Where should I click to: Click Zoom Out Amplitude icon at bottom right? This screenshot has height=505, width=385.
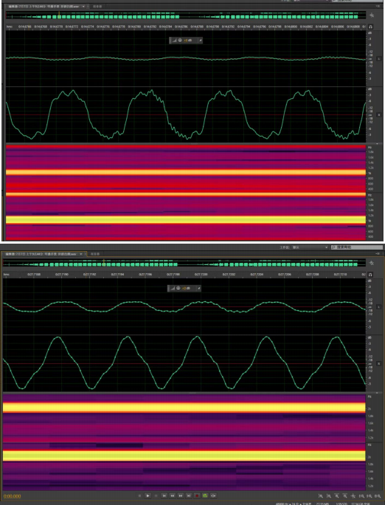[x=328, y=496]
